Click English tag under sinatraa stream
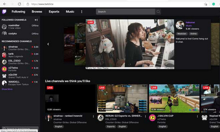Viewport: 220px width, 132px height. tap(59, 127)
